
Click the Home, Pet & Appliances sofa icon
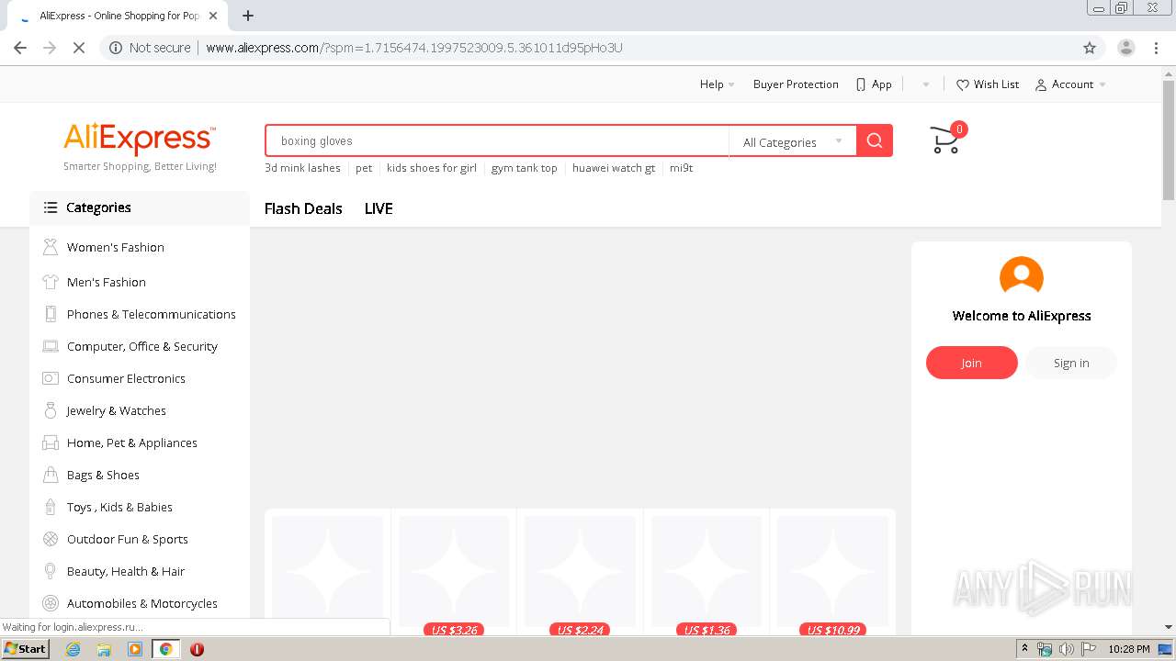tap(51, 443)
